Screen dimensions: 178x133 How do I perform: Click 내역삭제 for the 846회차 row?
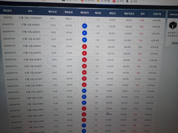click(154, 47)
